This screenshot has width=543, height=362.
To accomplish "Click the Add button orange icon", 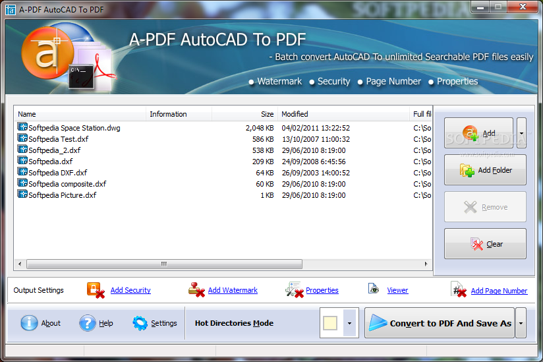I will (471, 133).
